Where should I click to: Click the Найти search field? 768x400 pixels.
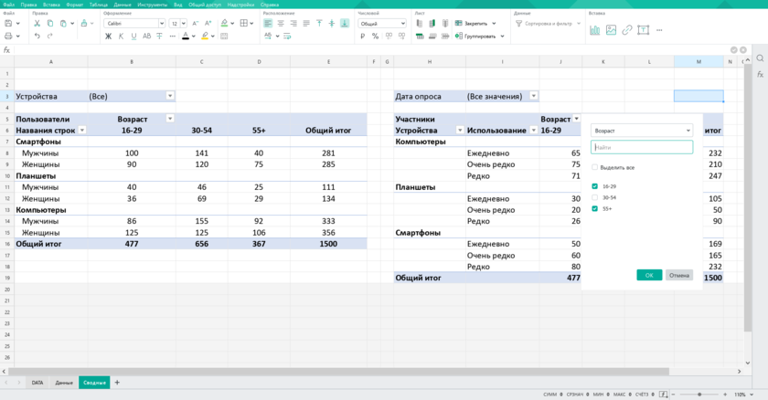tap(642, 147)
